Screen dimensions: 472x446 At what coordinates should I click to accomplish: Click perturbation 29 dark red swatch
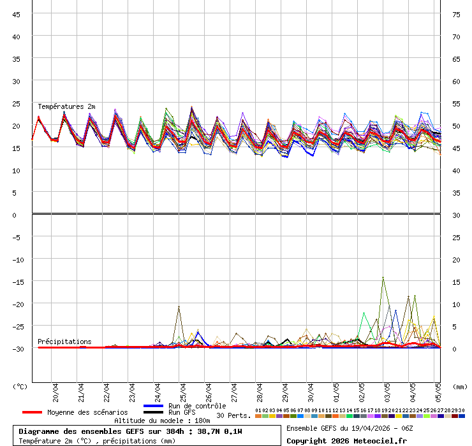click(x=455, y=416)
